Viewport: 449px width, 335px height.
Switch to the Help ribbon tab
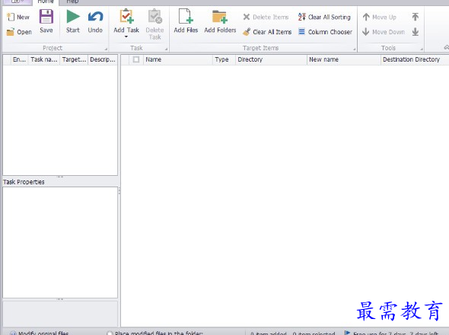pyautogui.click(x=72, y=2)
